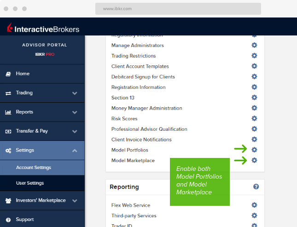Expand the Transfer & Pay menu
Screen dimensions: 297x227
point(75,131)
